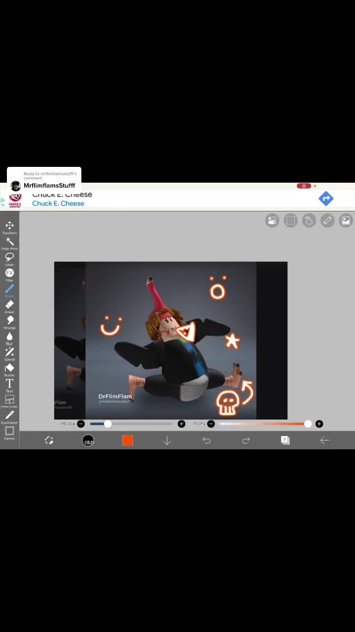Viewport: 355px width, 632px height.
Task: Switch brush and eraser with the swap icon
Action: click(49, 440)
